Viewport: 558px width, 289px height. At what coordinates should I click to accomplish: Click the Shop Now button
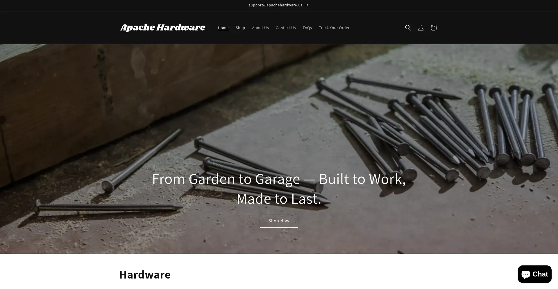[x=279, y=221]
